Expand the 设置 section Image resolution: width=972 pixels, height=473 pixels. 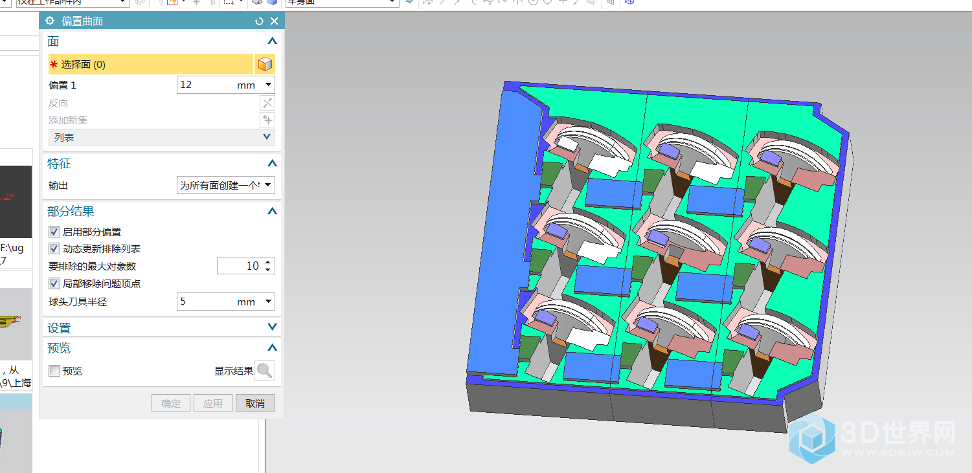tap(273, 327)
